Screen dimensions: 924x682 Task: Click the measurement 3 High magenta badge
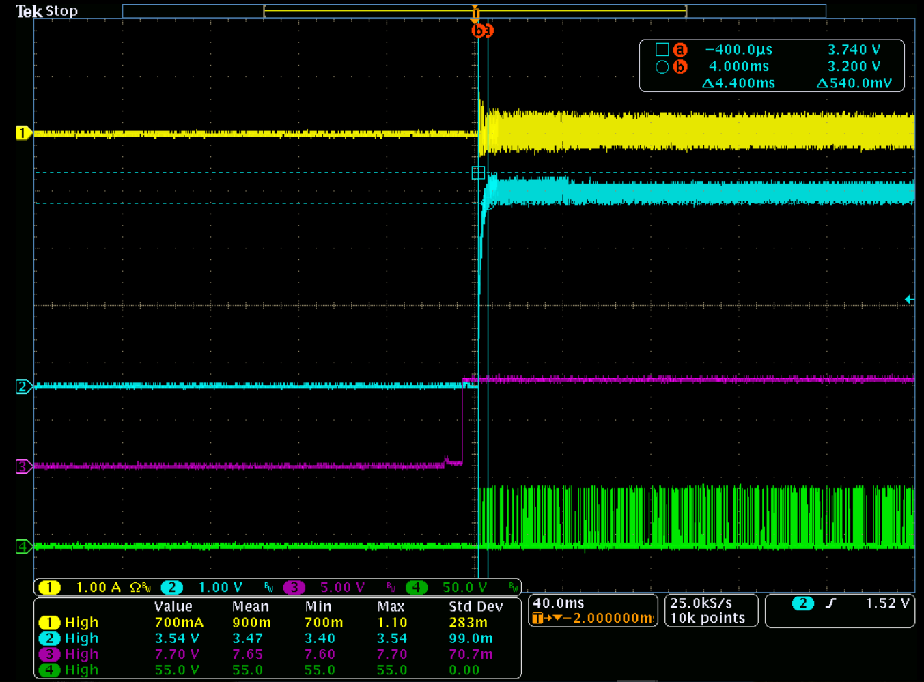pos(49,654)
